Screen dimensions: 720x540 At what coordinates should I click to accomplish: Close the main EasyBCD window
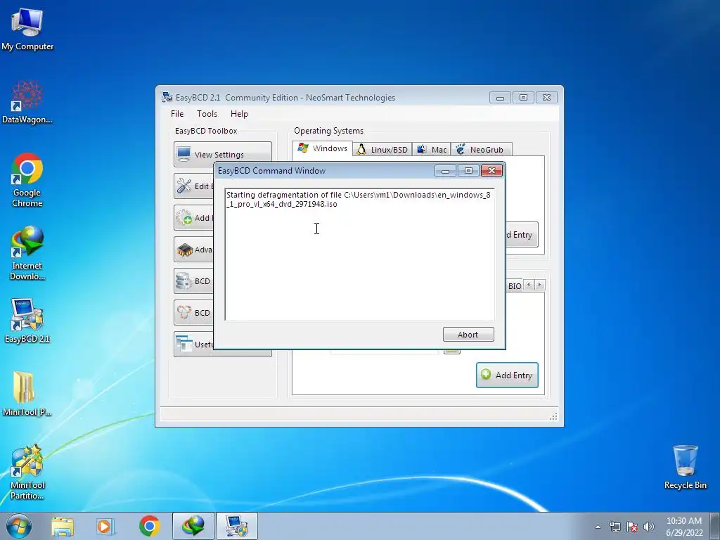click(x=546, y=97)
